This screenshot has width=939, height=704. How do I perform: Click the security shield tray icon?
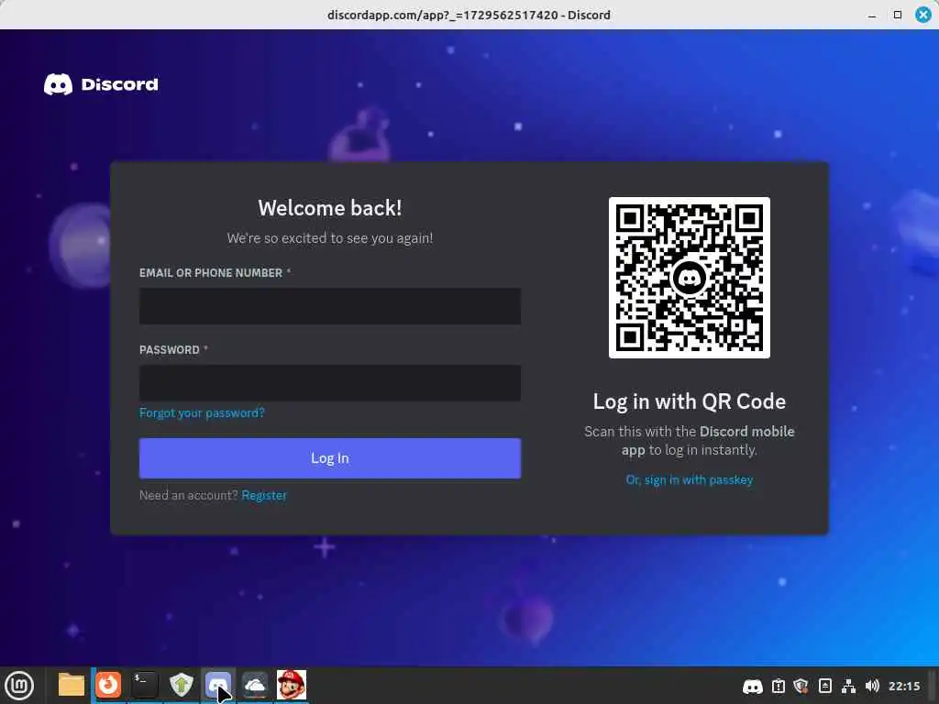[x=801, y=686]
